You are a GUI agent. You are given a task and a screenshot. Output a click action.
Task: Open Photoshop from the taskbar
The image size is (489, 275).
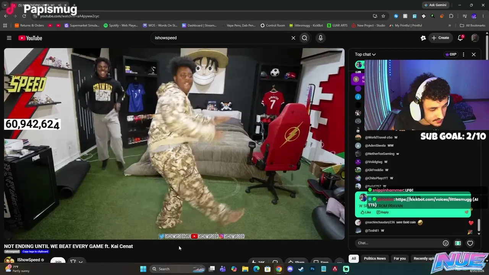[x=313, y=269]
